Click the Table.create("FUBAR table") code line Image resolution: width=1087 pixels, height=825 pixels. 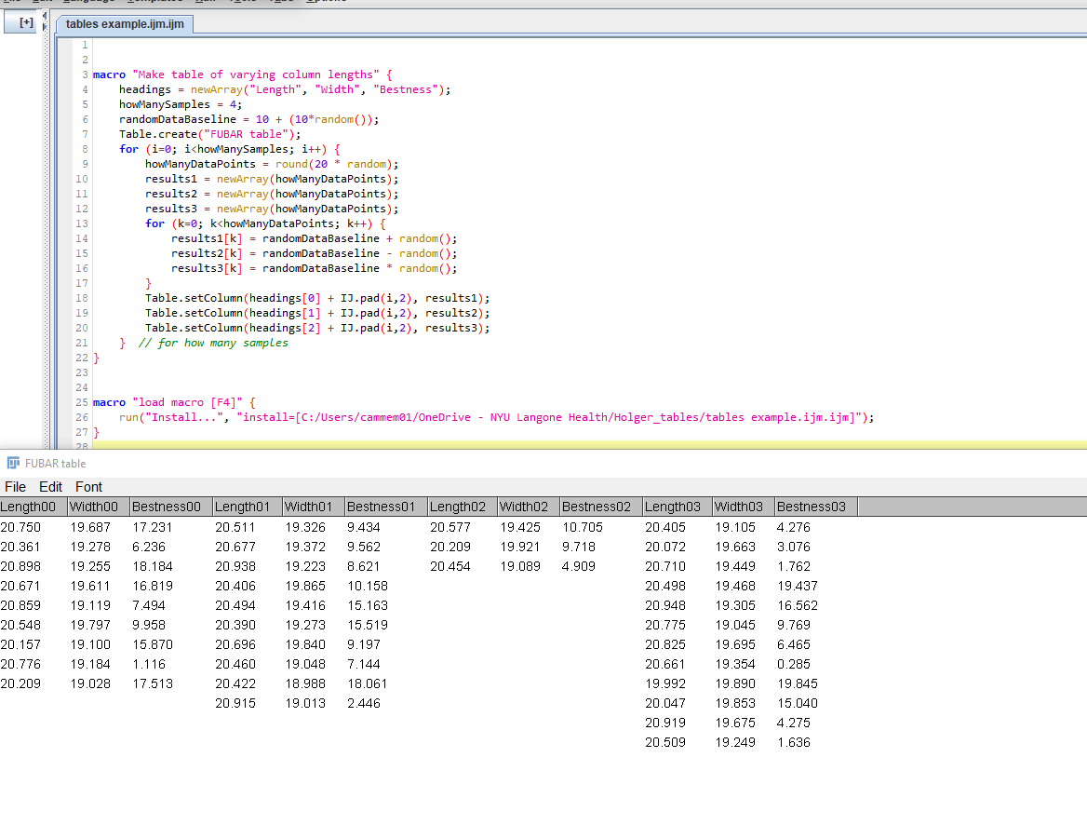pos(209,134)
